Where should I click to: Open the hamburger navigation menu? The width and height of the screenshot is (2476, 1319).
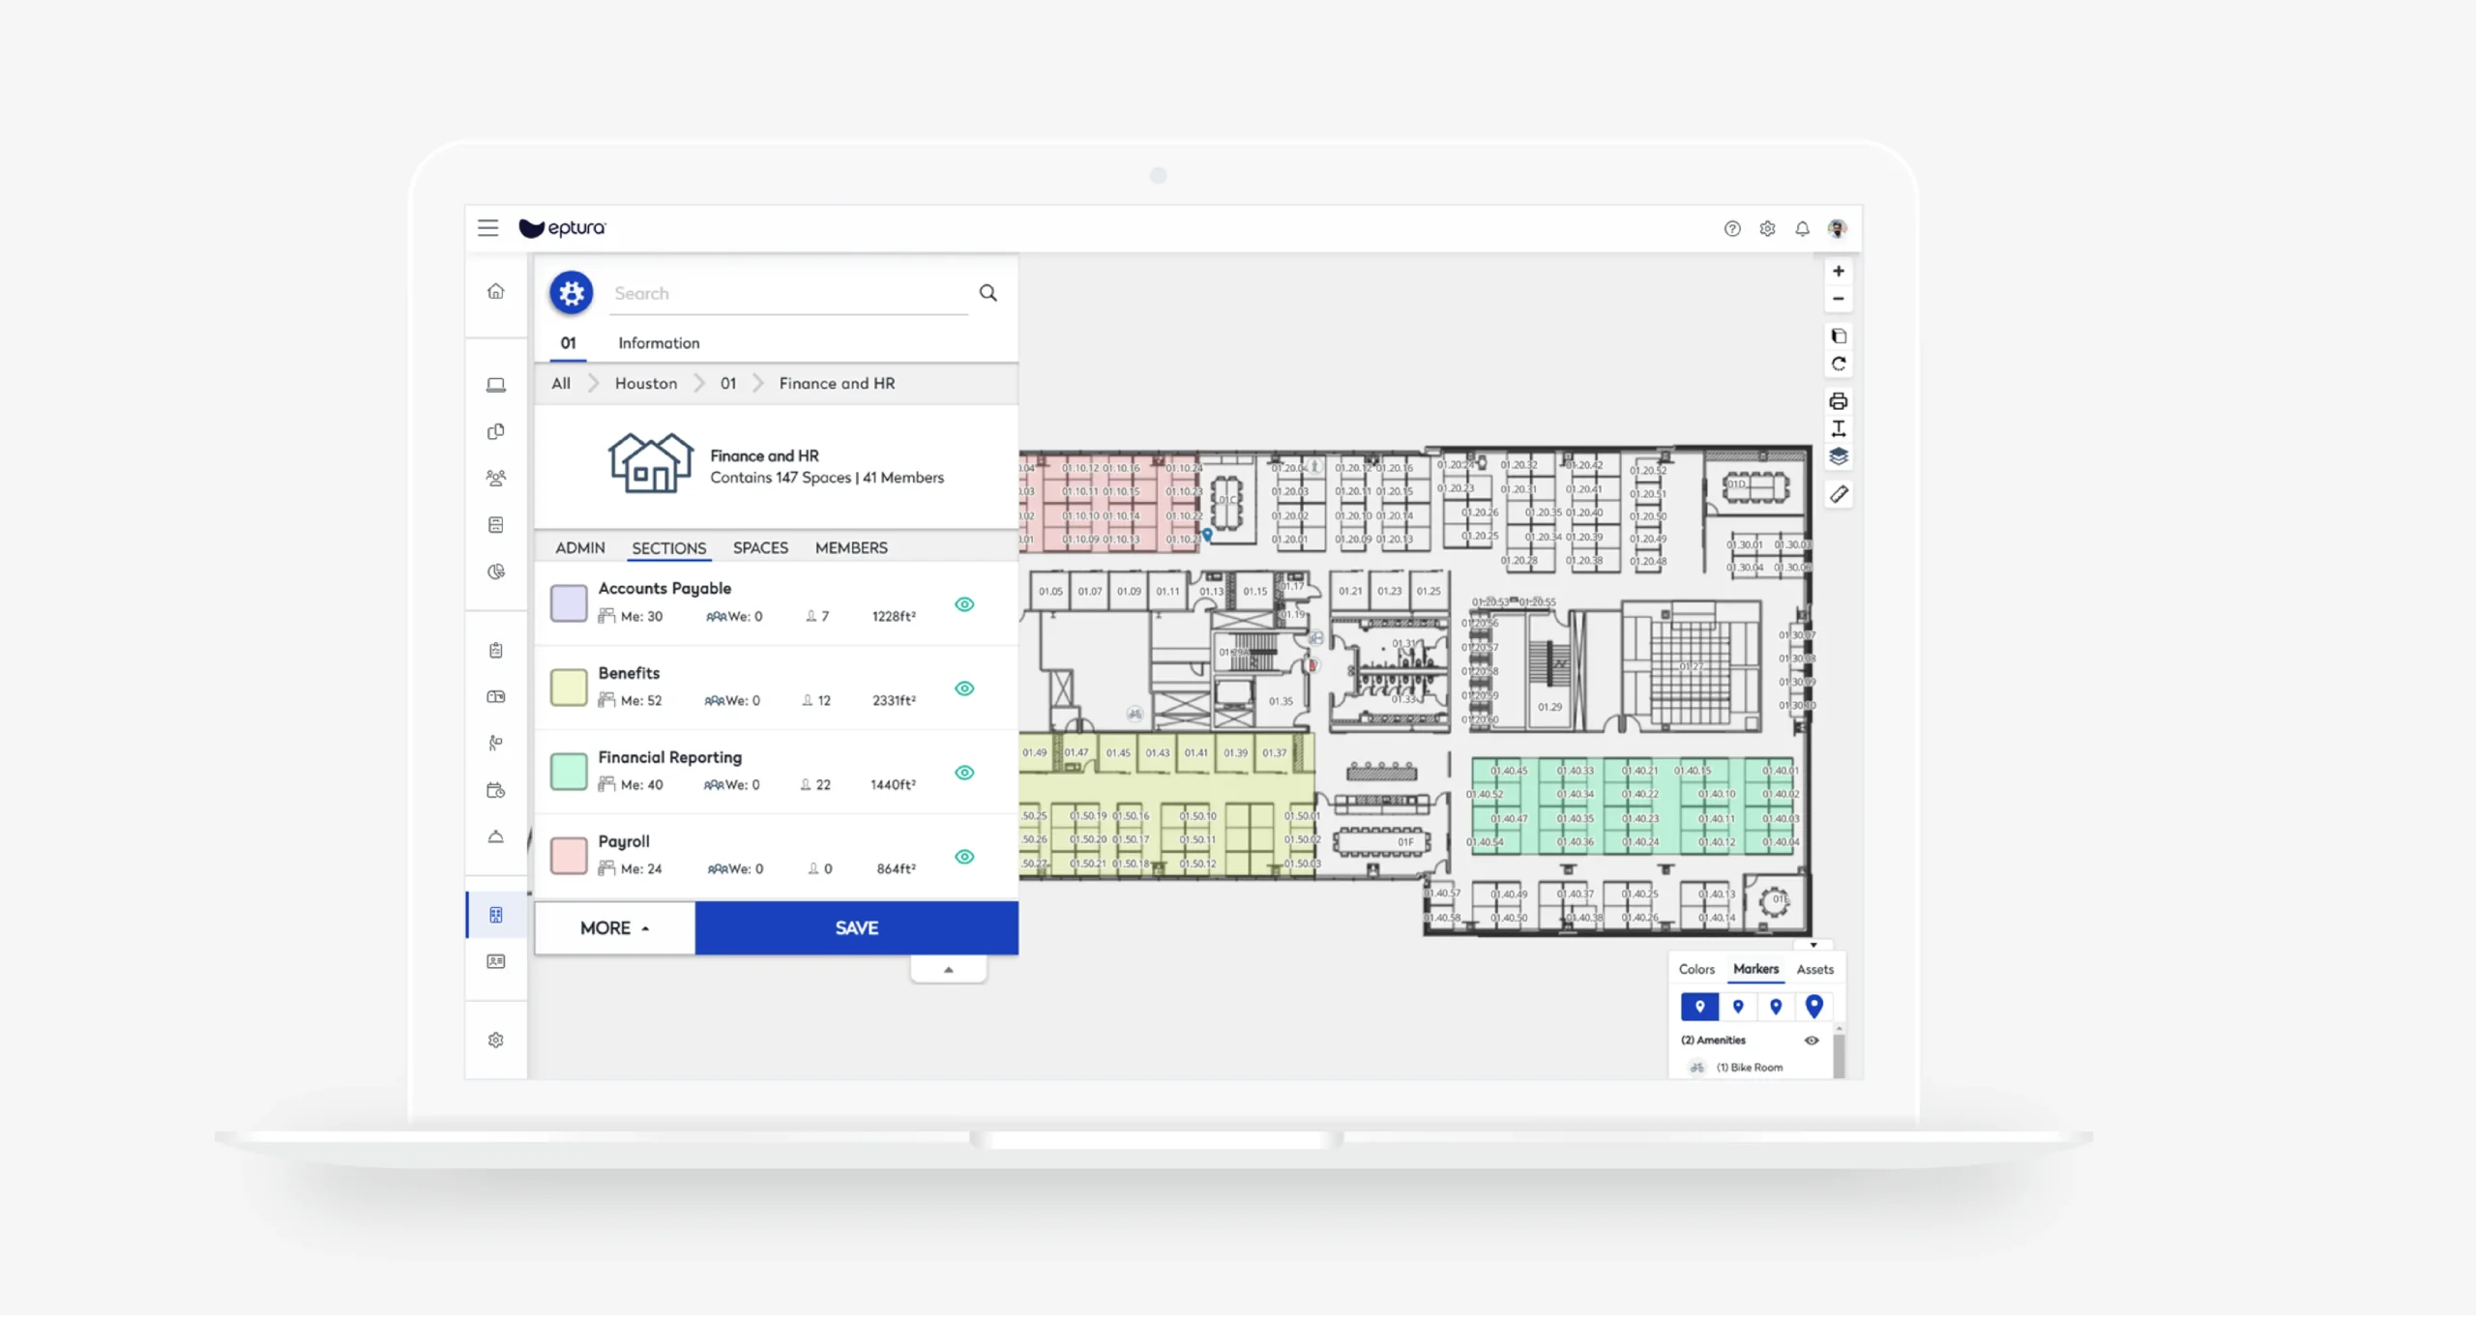click(x=487, y=228)
